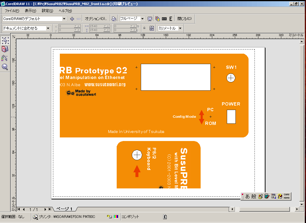Click the 'www.susutawari.org' text in preview
The height and width of the screenshot is (223, 306).
pyautogui.click(x=105, y=85)
